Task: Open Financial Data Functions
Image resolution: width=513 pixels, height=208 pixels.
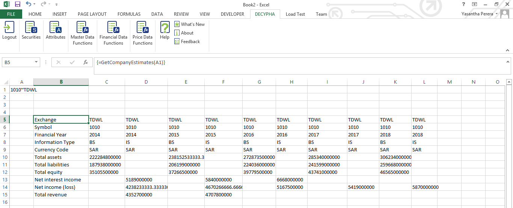Action: tap(113, 33)
